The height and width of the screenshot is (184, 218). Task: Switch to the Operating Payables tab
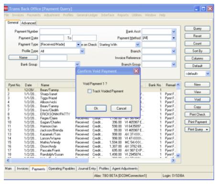[62, 169]
